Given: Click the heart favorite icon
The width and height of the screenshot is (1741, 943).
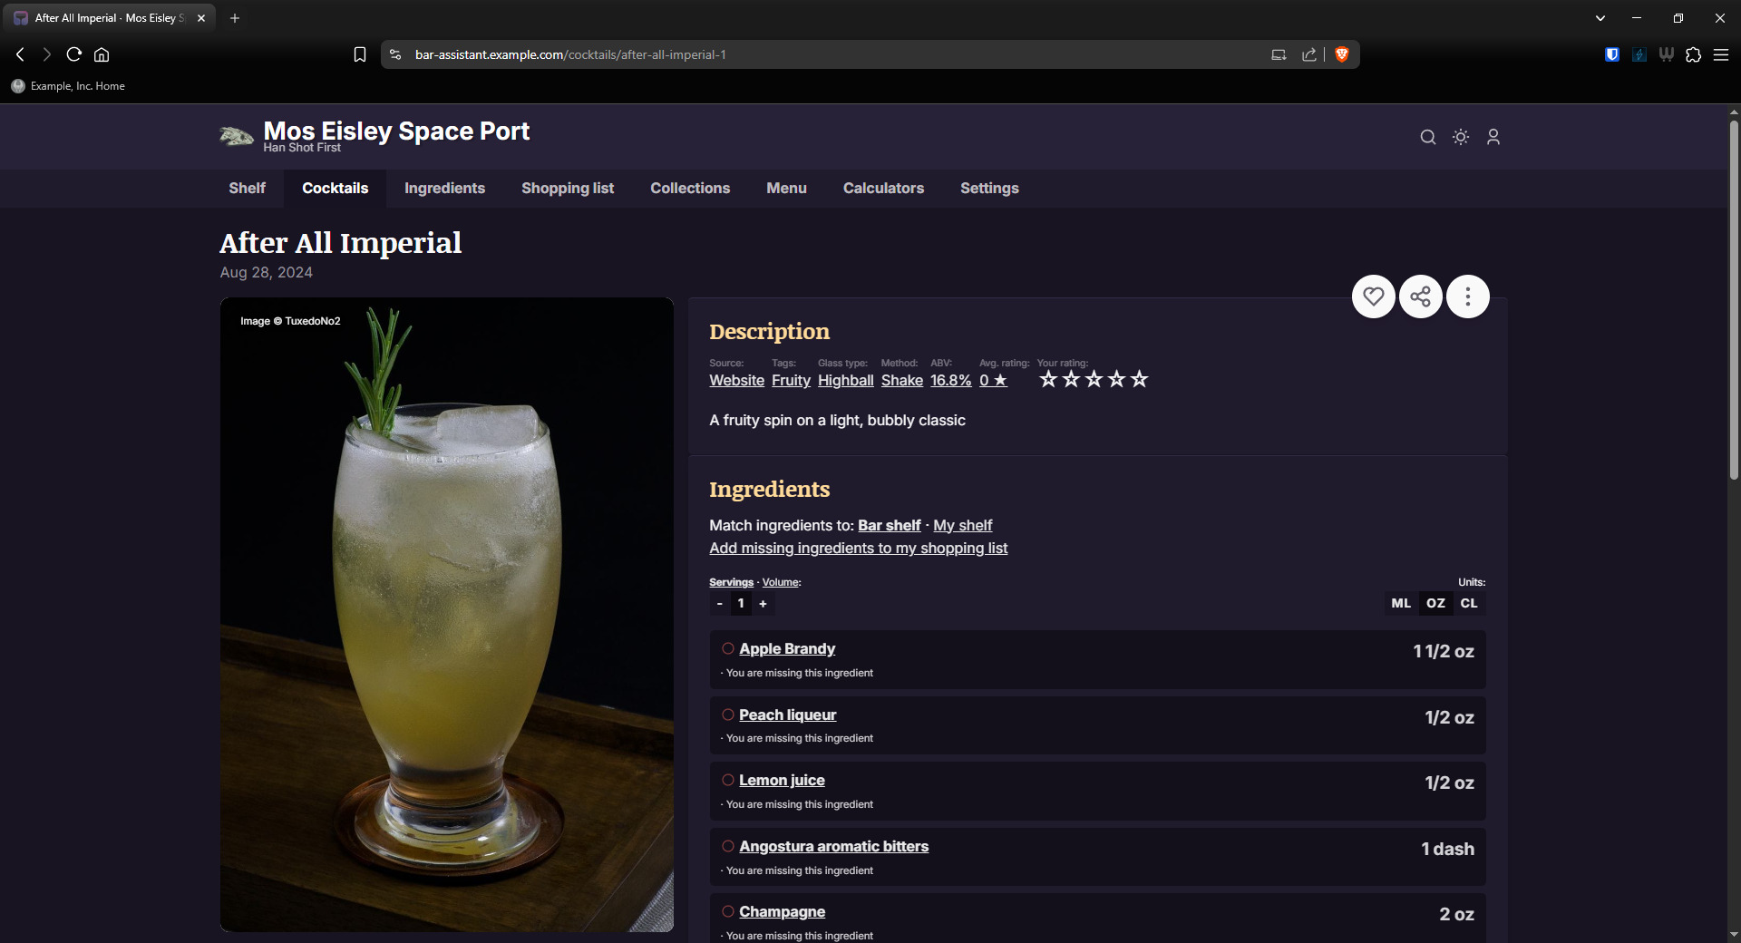Looking at the screenshot, I should (1373, 297).
